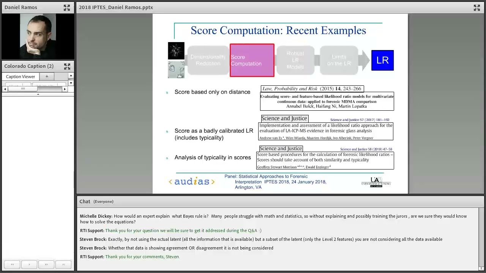This screenshot has height=273, width=486.
Task: Click caption skip-to-end button
Action: [x=63, y=265]
